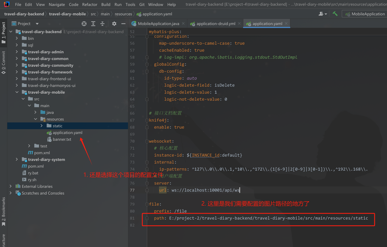This screenshot has height=247, width=387.
Task: Hide the Project panel with minus icon
Action: (x=123, y=24)
